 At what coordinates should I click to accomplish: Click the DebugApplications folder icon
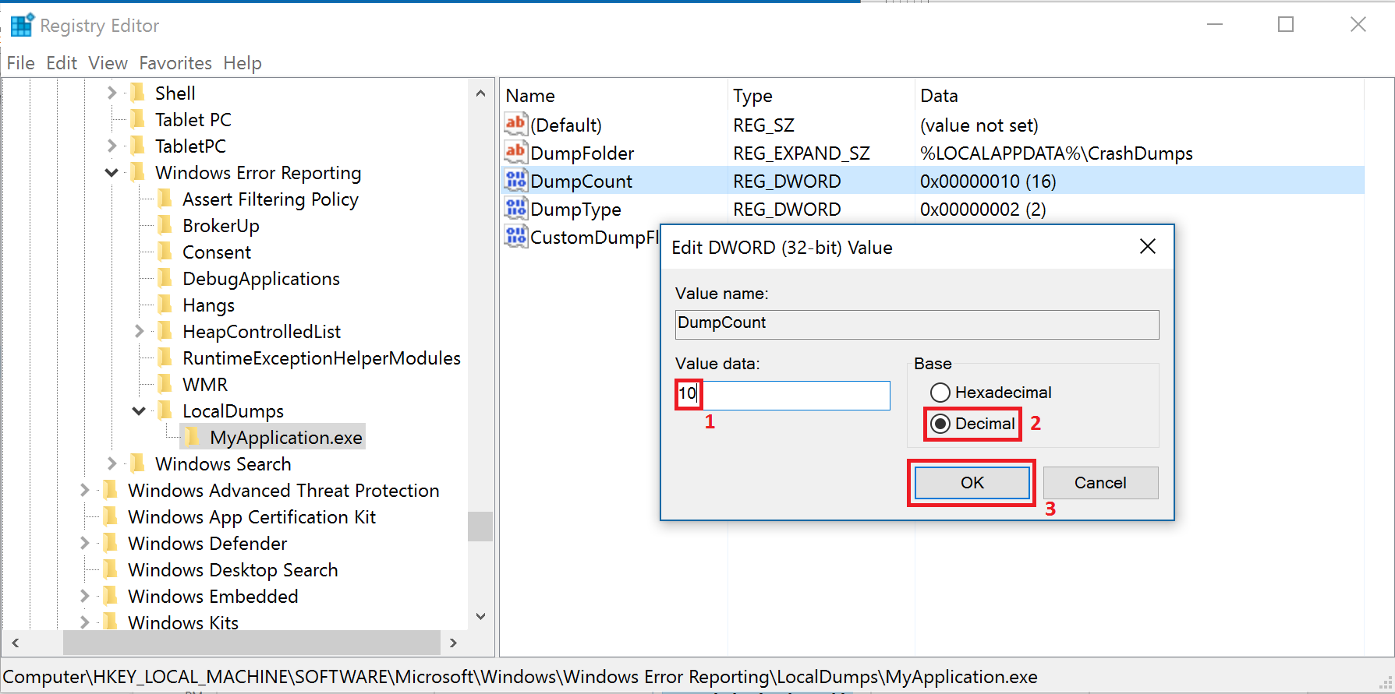165,278
